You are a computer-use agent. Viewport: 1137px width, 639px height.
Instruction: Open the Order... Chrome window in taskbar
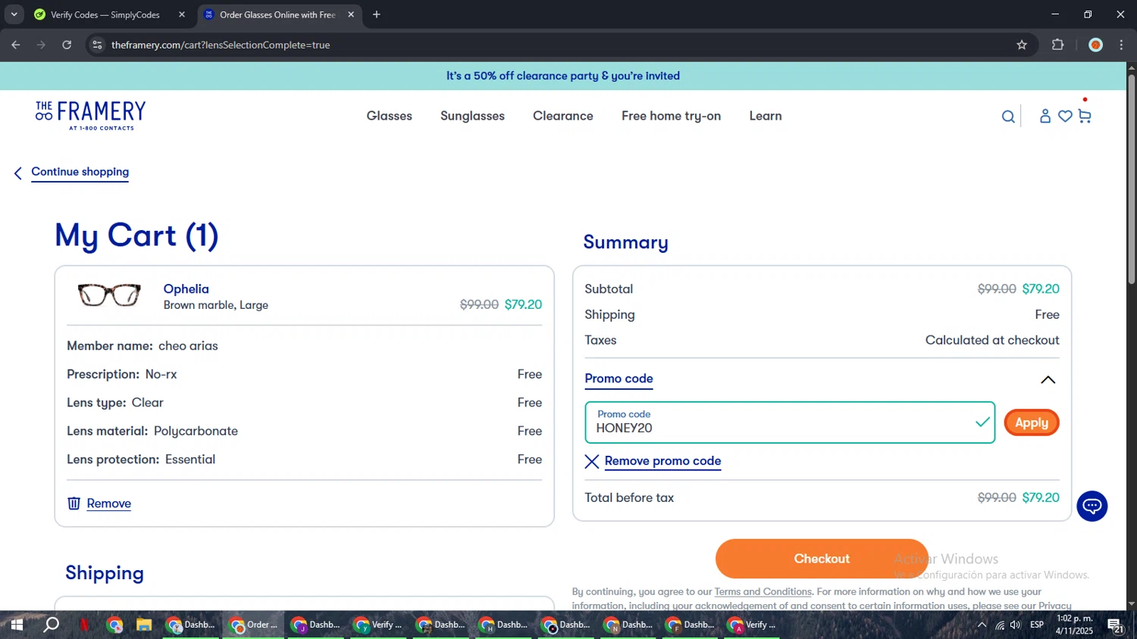254,625
